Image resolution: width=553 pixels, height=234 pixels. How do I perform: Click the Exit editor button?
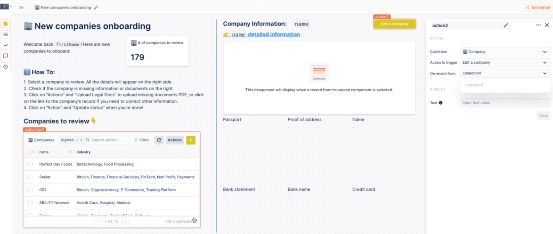click(538, 8)
